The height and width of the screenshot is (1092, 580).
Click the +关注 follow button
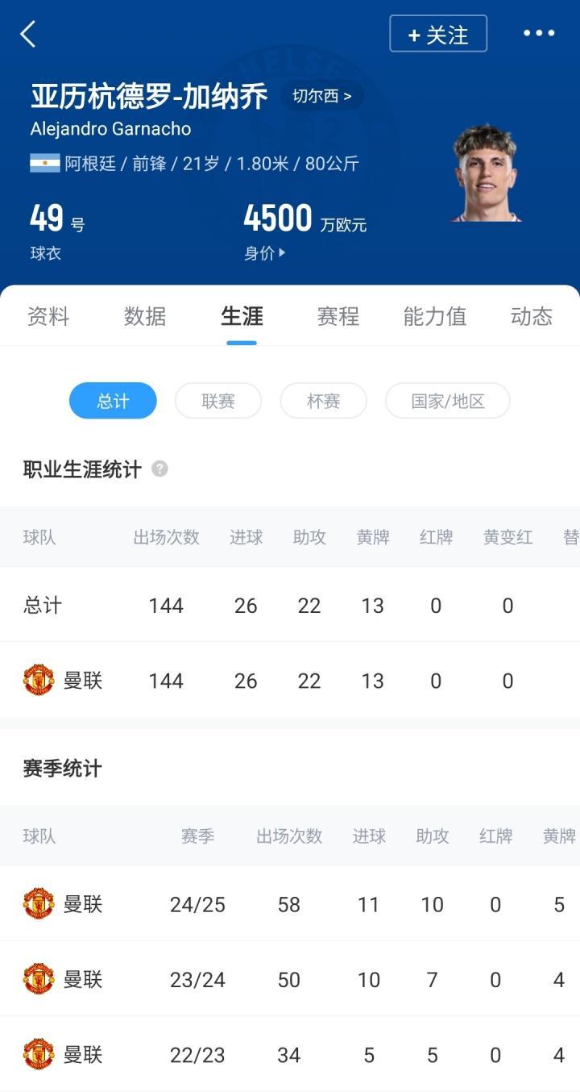point(438,34)
